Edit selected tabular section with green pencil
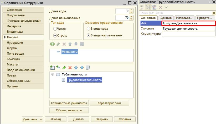Screen dimensions: 216x124 point(64,68)
